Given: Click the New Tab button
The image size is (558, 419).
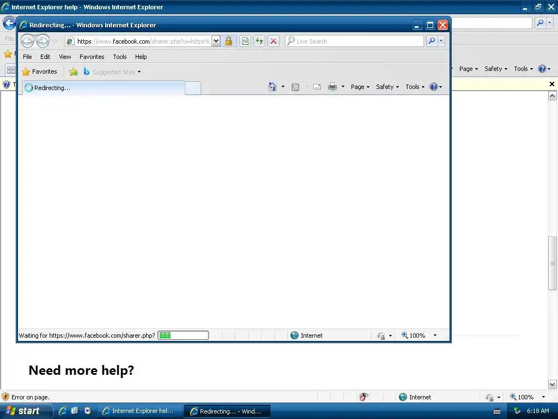Looking at the screenshot, I should [193, 88].
